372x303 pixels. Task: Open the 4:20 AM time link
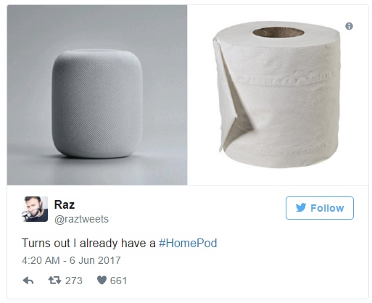click(x=41, y=260)
